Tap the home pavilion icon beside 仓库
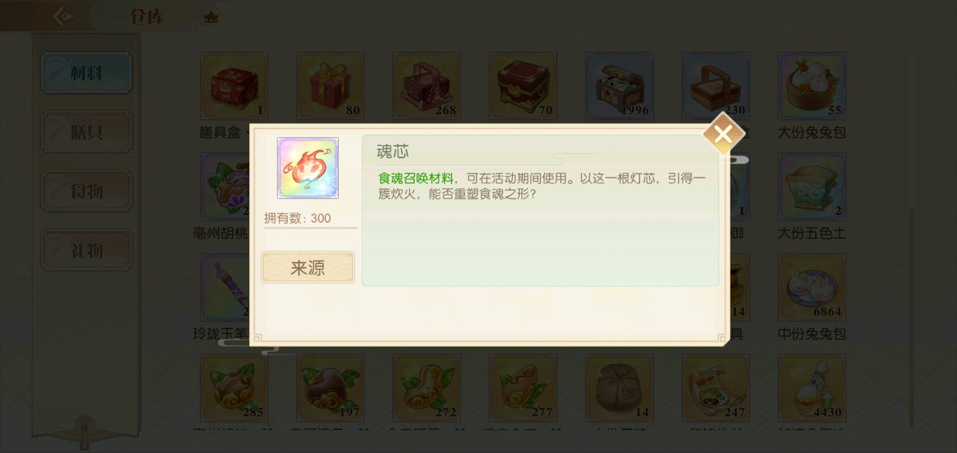 [211, 17]
